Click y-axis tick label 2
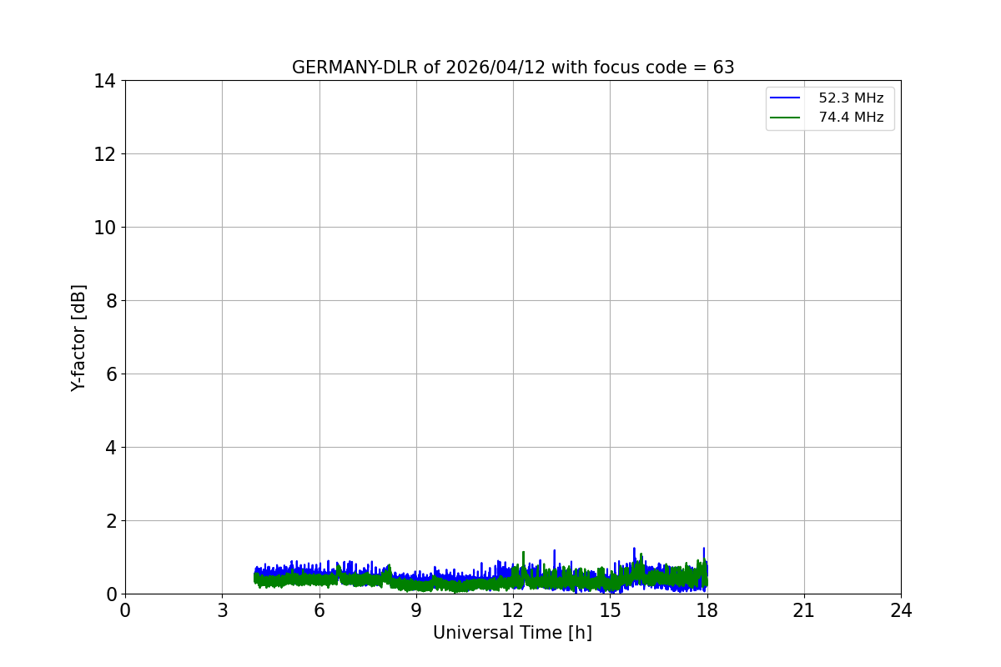This screenshot has width=1001, height=667. (x=110, y=521)
